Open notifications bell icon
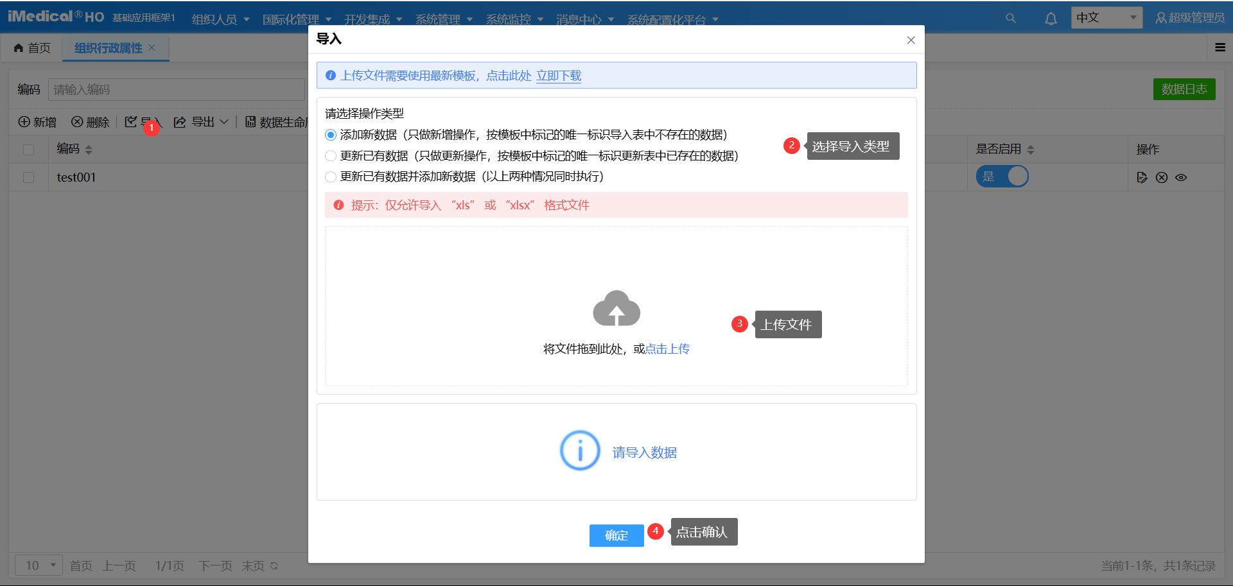This screenshot has height=586, width=1233. tap(1051, 18)
